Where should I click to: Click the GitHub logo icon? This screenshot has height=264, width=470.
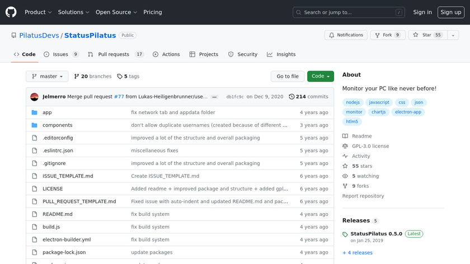pyautogui.click(x=11, y=12)
